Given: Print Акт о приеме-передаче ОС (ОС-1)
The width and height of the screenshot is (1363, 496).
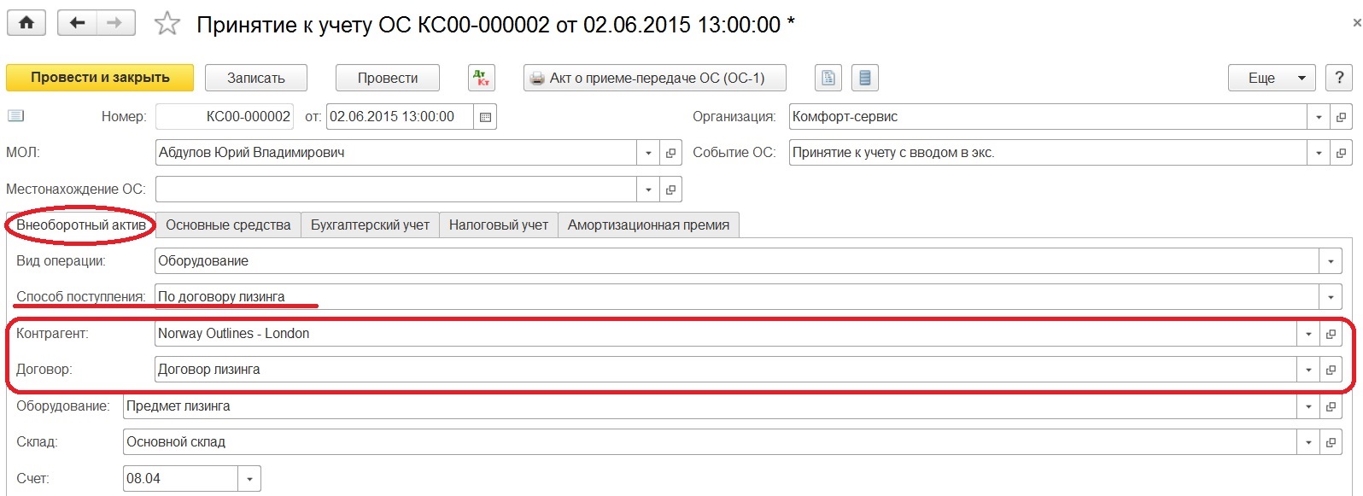Looking at the screenshot, I should pyautogui.click(x=655, y=78).
